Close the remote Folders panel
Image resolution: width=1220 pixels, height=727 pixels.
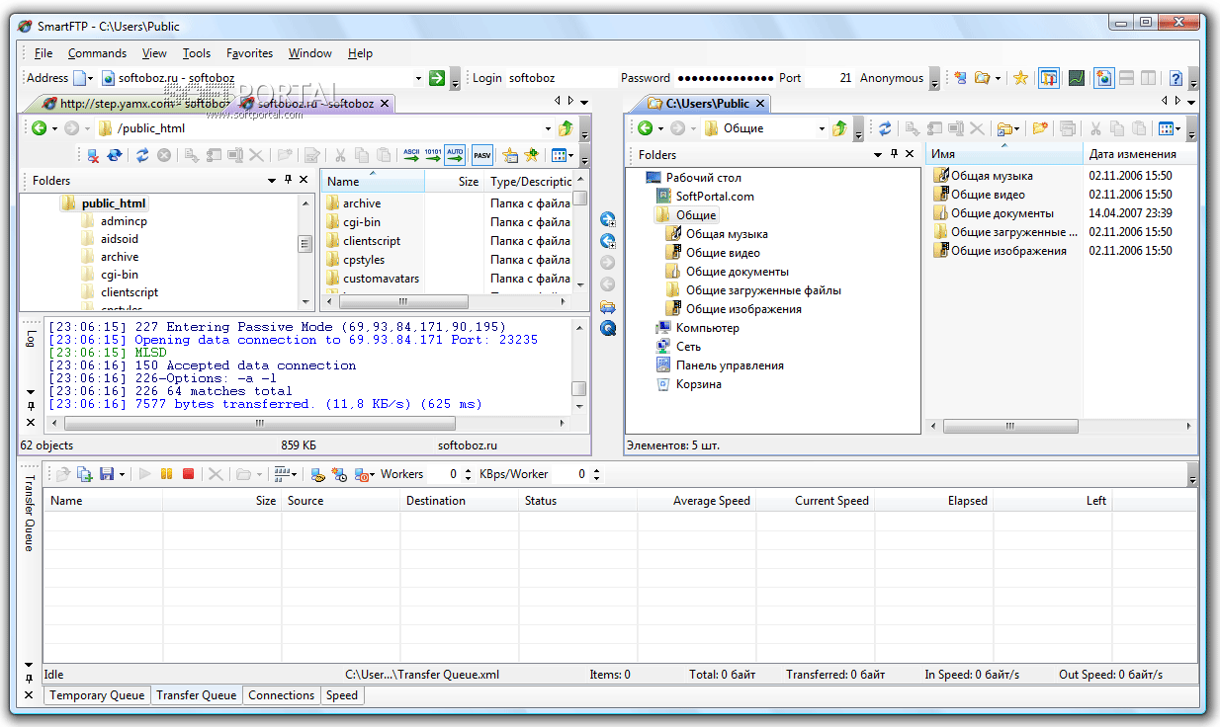point(304,181)
